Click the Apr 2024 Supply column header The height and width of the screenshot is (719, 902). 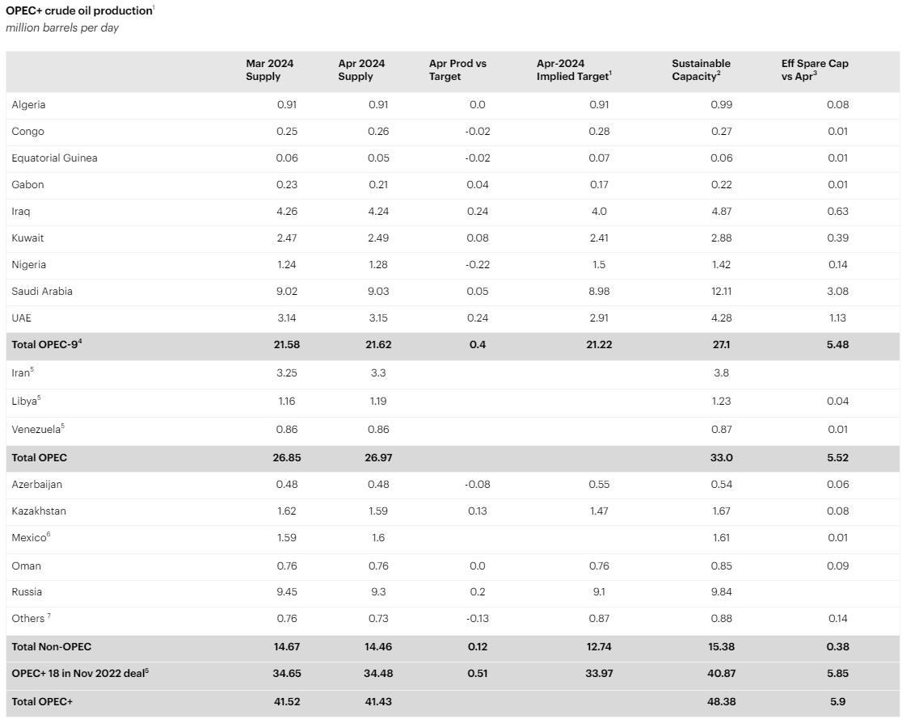pos(361,70)
